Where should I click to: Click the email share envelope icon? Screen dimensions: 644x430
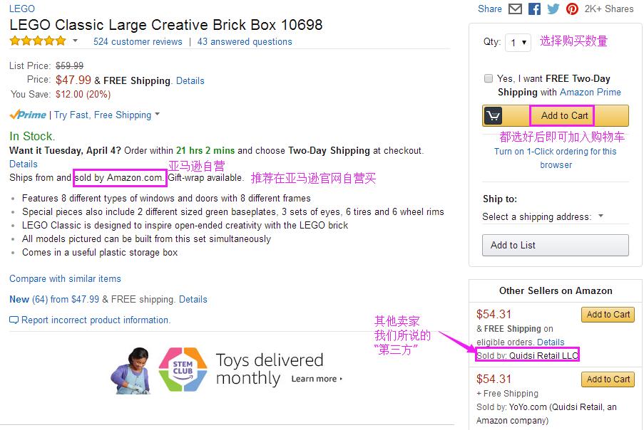coord(515,9)
